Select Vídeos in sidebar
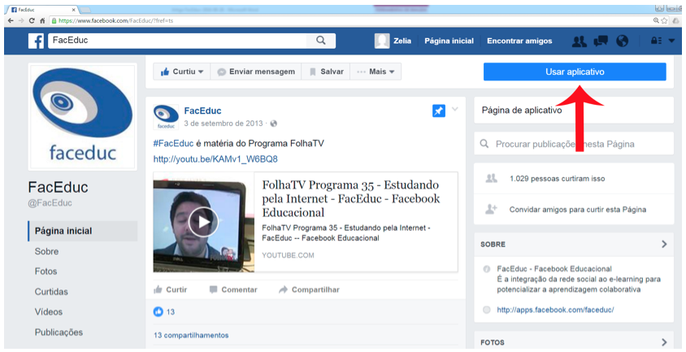 [x=49, y=311]
